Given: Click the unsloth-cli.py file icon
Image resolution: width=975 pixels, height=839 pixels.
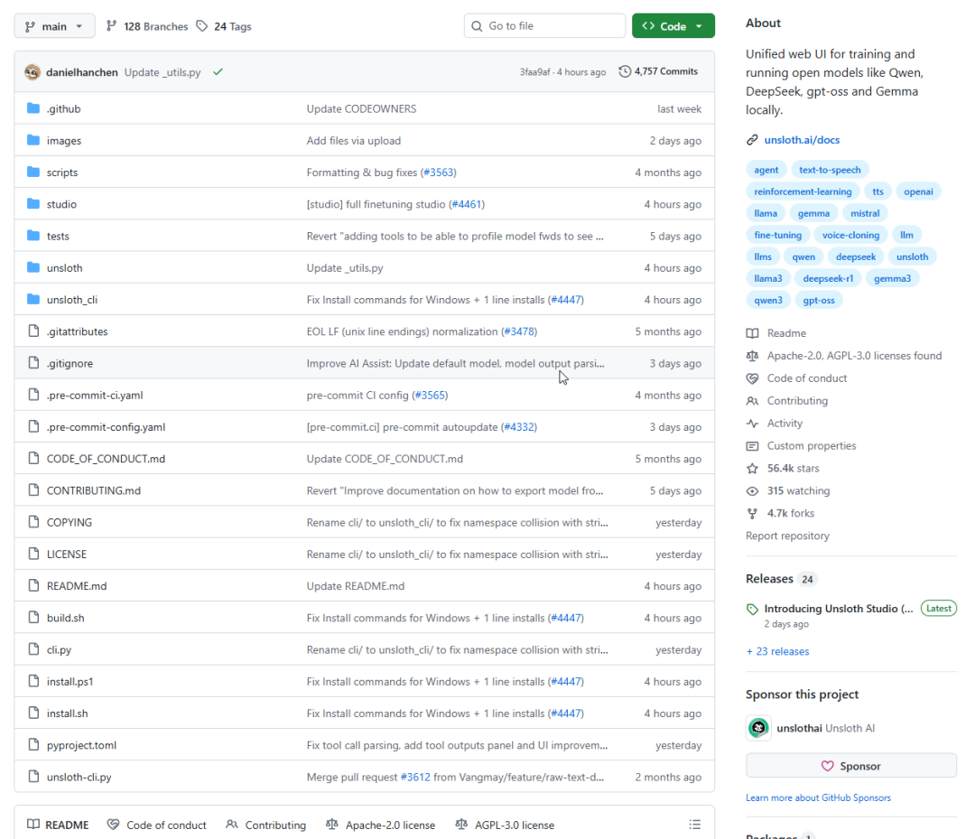Looking at the screenshot, I should [x=33, y=777].
